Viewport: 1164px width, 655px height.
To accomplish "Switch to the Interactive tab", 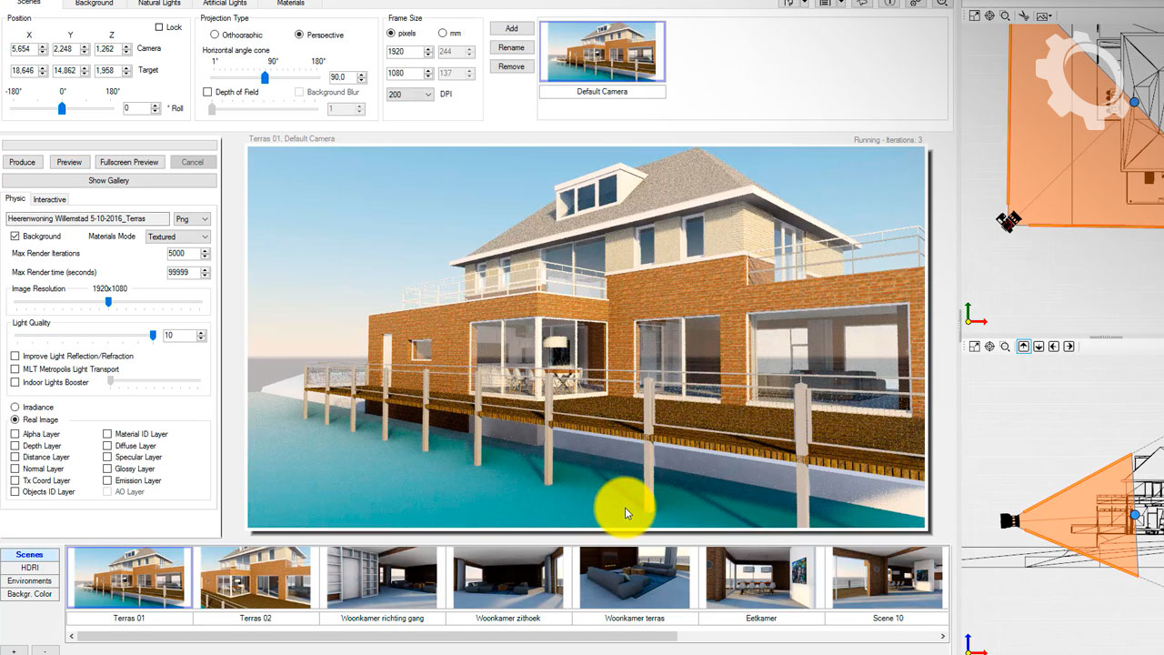I will [x=49, y=199].
